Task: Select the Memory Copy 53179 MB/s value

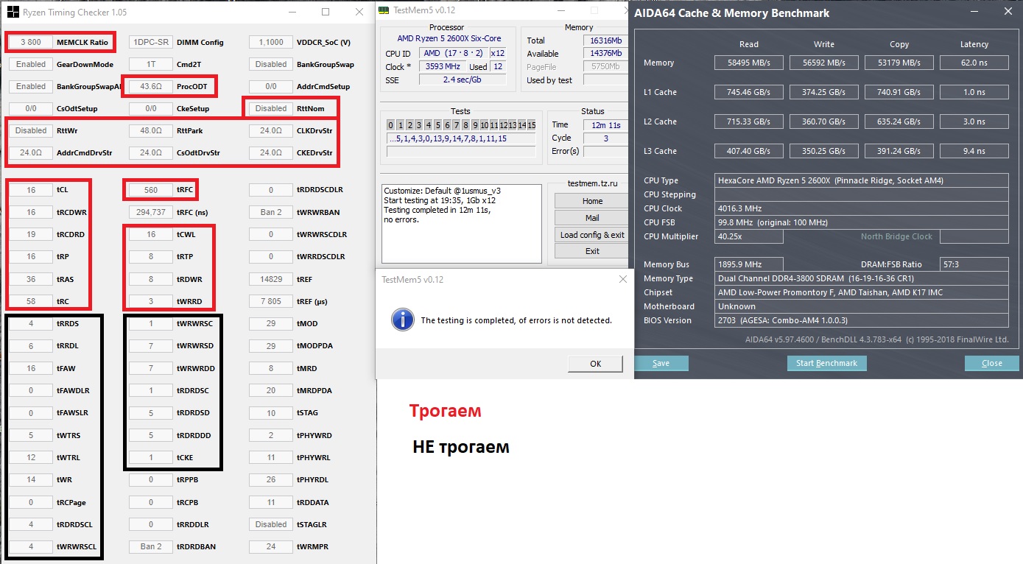Action: pos(899,63)
